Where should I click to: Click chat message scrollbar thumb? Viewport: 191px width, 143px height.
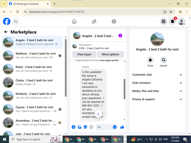click(125, 89)
